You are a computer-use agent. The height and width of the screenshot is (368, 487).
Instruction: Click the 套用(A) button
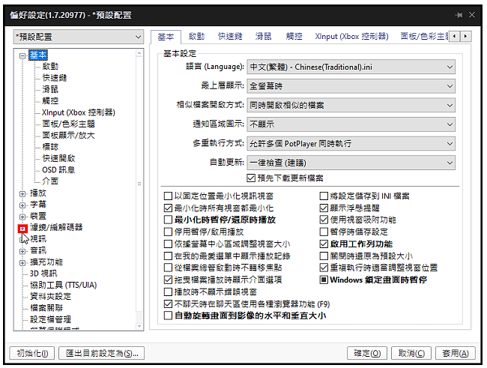(x=456, y=354)
